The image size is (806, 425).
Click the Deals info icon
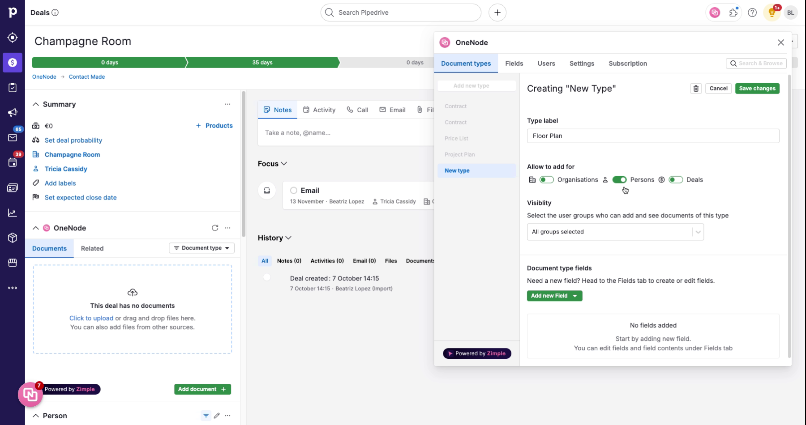tap(55, 13)
